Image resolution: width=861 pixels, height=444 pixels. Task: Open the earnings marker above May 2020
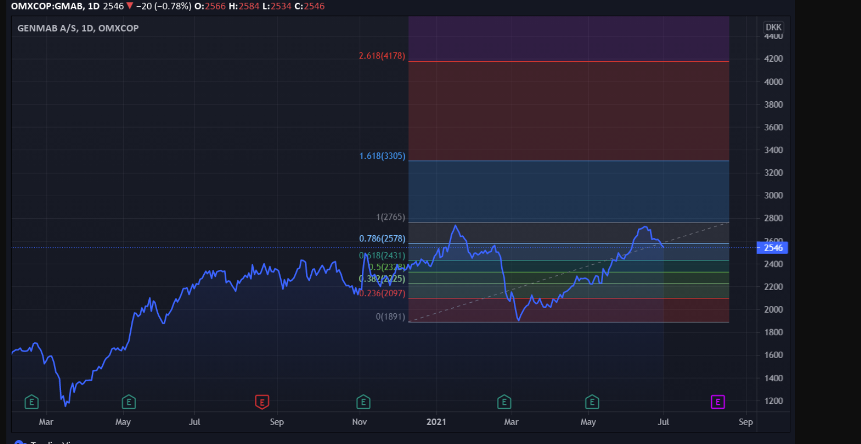(x=129, y=402)
